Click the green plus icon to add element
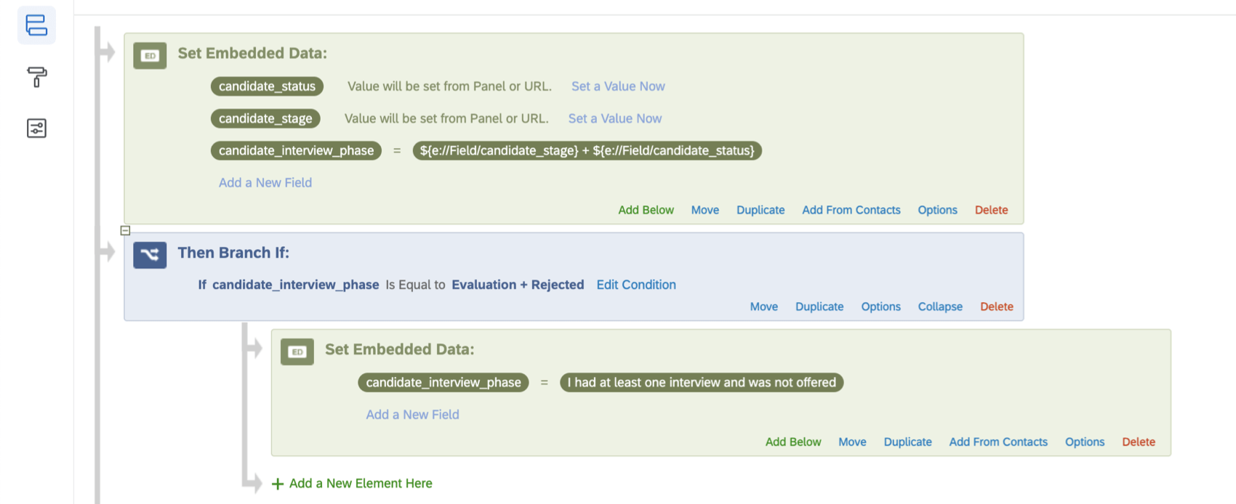This screenshot has width=1236, height=504. pos(278,484)
